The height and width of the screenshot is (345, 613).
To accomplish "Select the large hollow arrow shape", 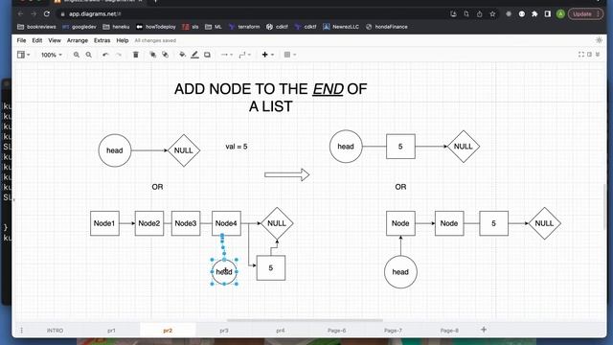I will coord(287,174).
